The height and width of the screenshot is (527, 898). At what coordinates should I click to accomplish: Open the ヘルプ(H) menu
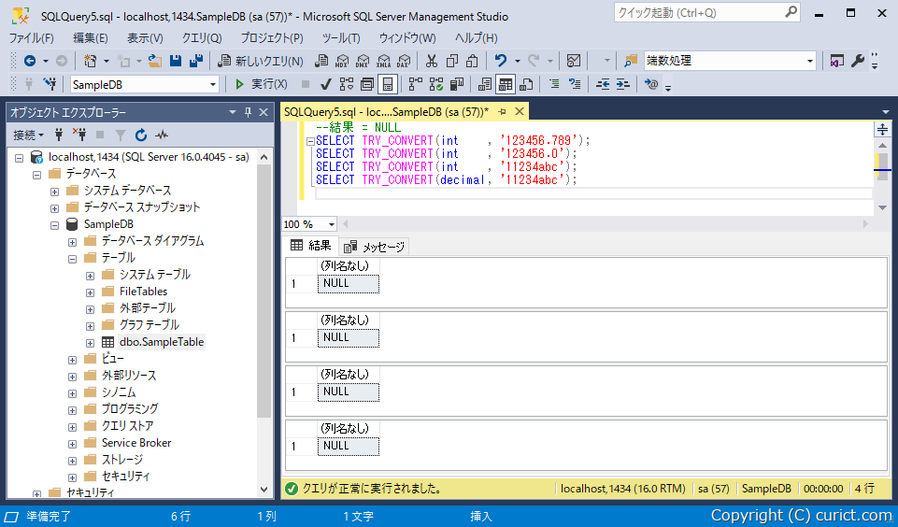[x=476, y=38]
